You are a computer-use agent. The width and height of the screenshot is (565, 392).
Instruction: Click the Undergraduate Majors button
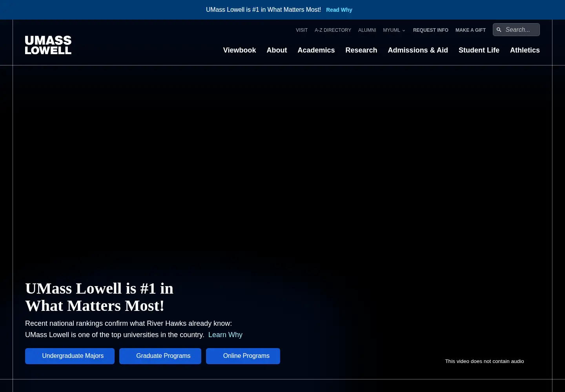(70, 356)
